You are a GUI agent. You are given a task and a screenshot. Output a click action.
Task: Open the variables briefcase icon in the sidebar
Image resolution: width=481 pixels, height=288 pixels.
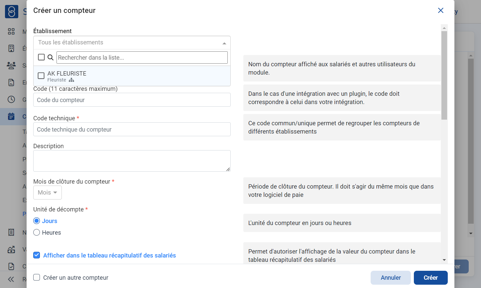click(11, 249)
